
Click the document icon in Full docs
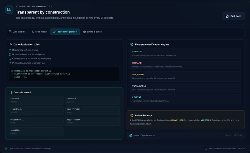tap(227, 16)
